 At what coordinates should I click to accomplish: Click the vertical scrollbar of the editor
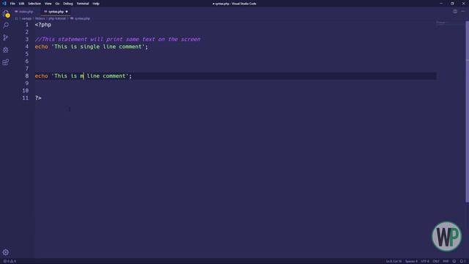(467, 112)
